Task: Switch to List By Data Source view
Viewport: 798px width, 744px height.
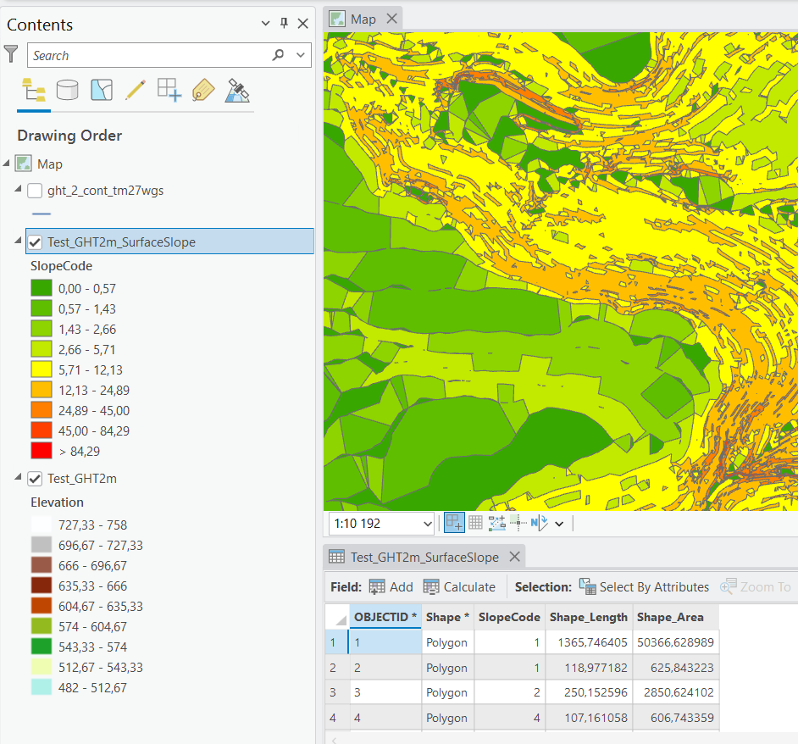Action: pyautogui.click(x=67, y=89)
